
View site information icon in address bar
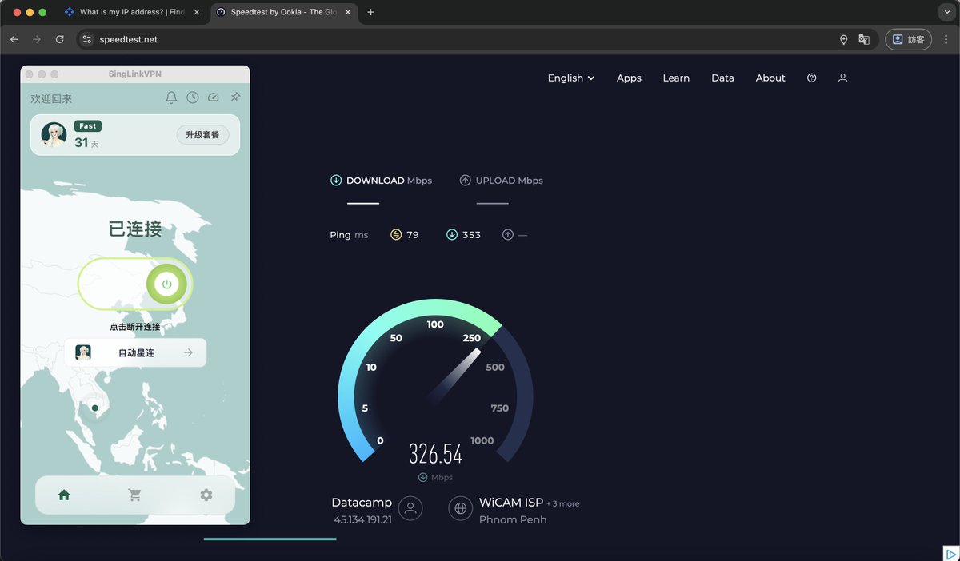click(x=87, y=39)
